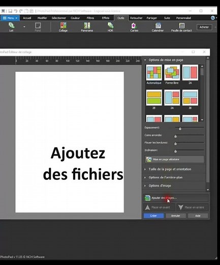Click the Undo arrow in the title bar

click(x=16, y=11)
